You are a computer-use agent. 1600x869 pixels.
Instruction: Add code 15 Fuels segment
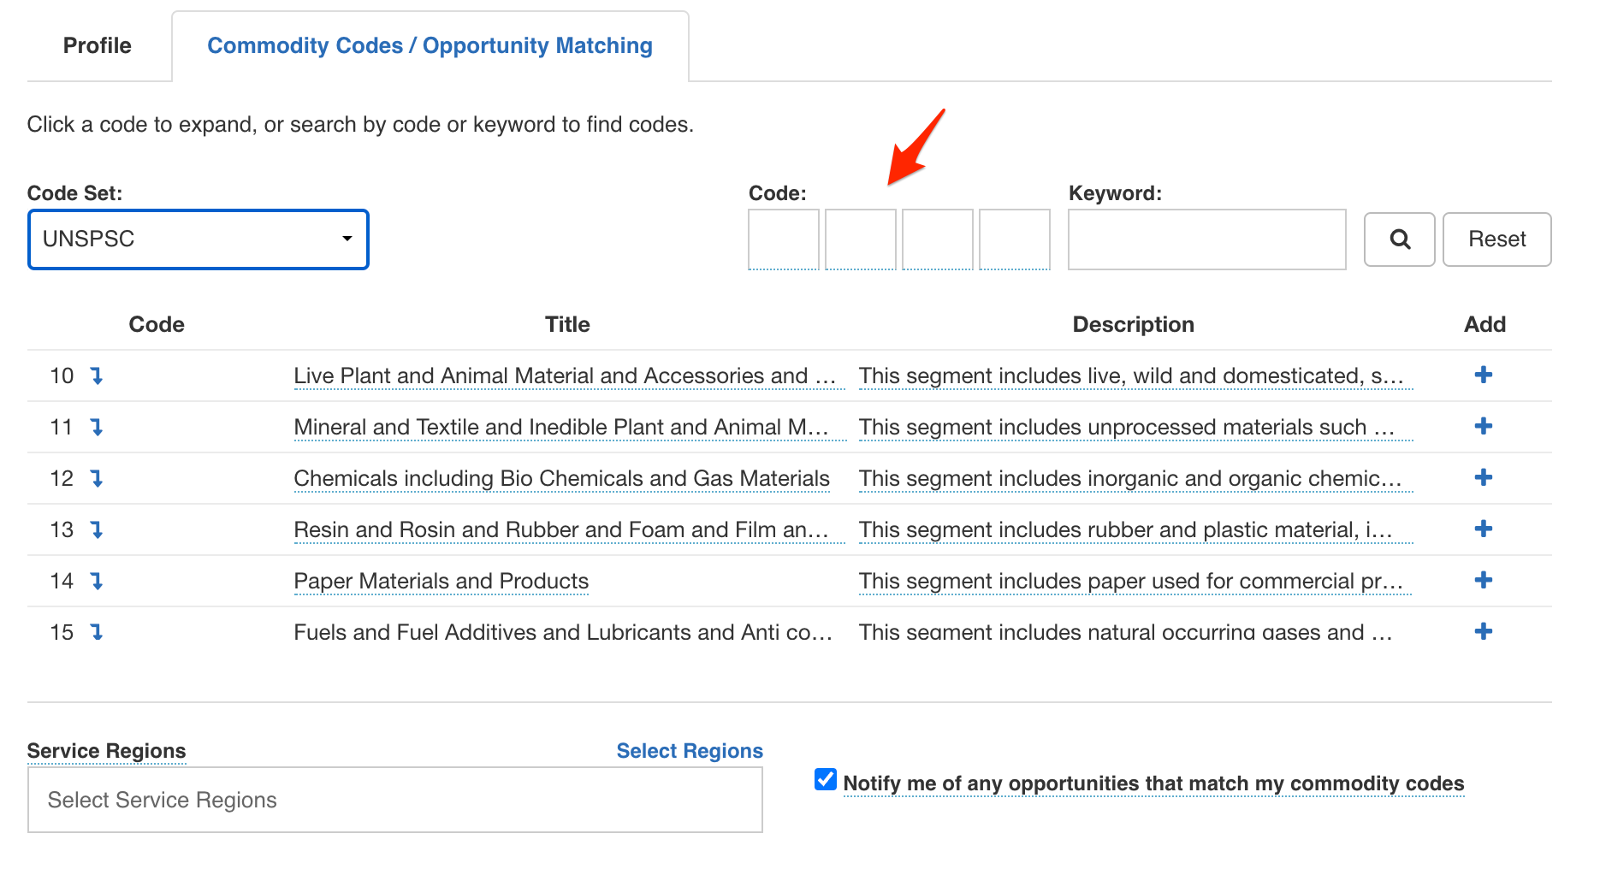pyautogui.click(x=1483, y=631)
